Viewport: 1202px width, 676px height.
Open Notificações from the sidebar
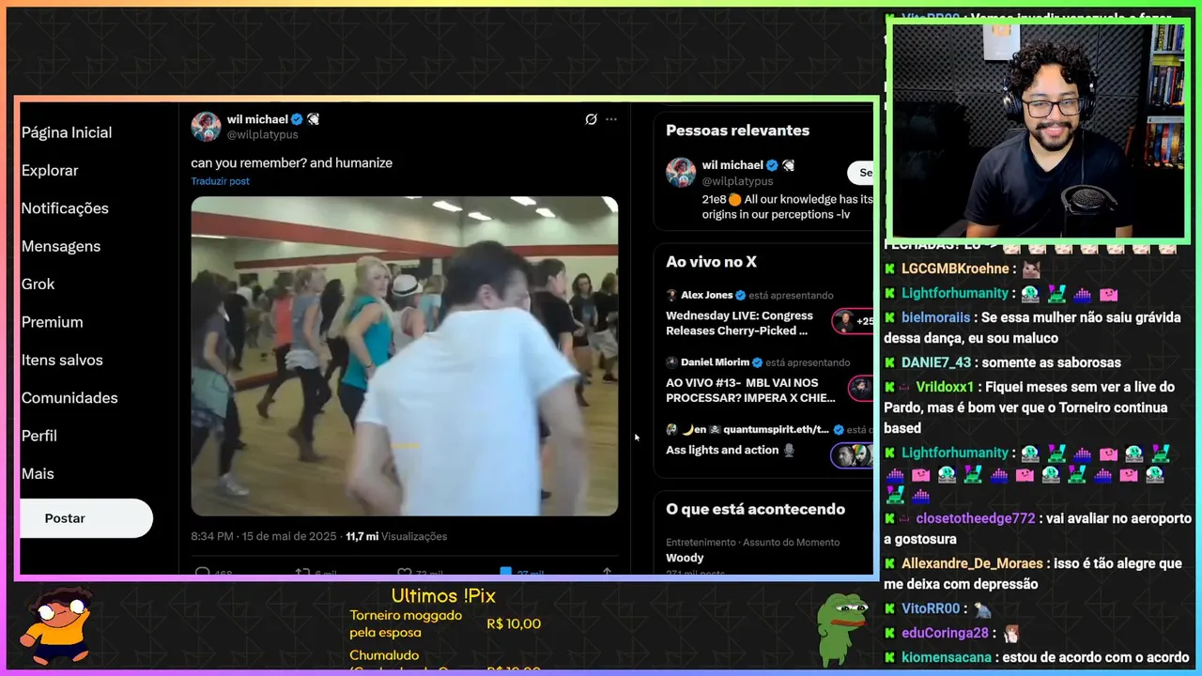point(65,208)
